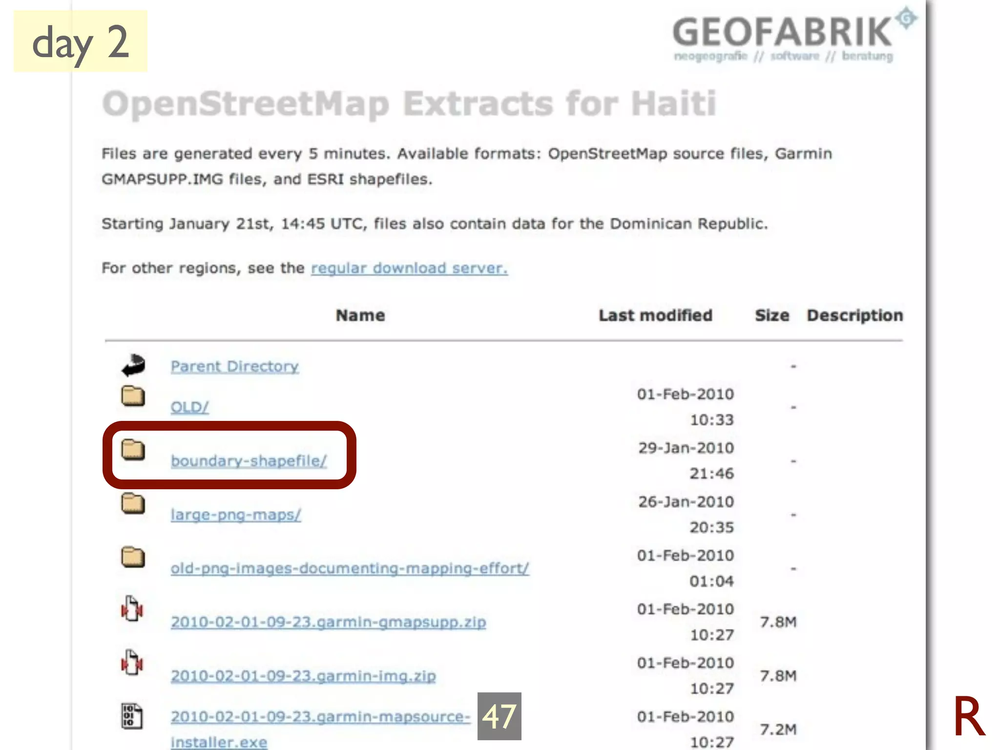Open old-png-images-documenting-mapping-effort/ link

click(x=350, y=568)
